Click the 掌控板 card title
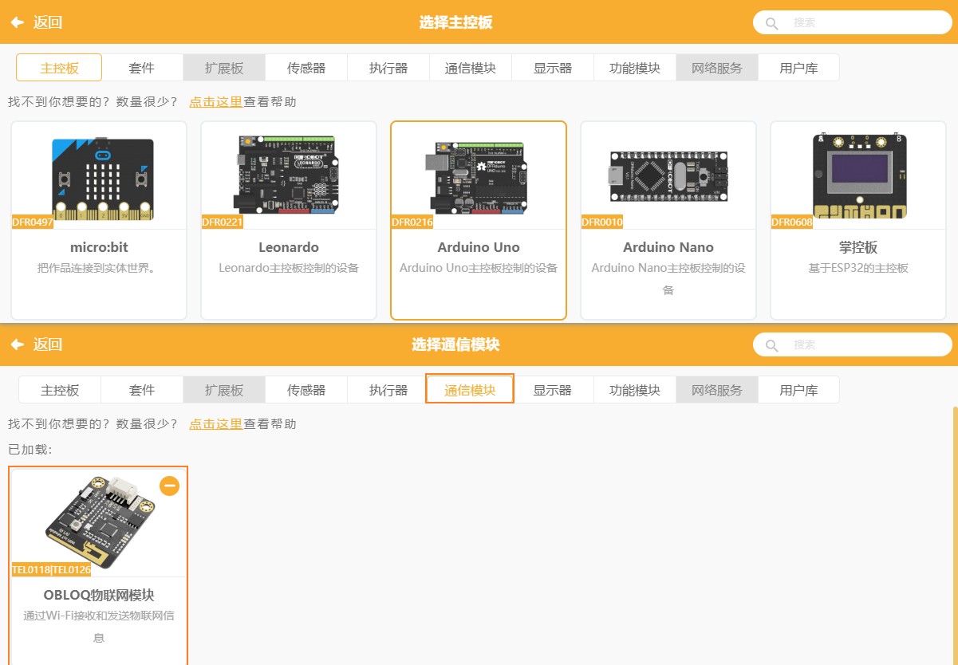Image resolution: width=958 pixels, height=665 pixels. 858,248
